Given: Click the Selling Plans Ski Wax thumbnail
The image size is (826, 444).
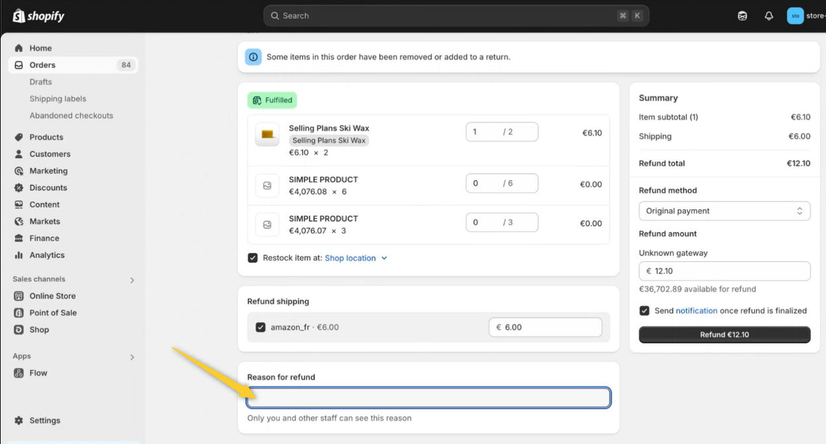Looking at the screenshot, I should point(267,134).
